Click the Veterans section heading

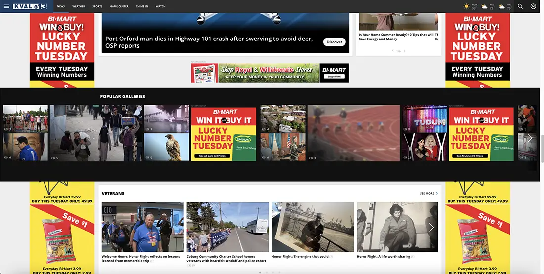pyautogui.click(x=113, y=194)
